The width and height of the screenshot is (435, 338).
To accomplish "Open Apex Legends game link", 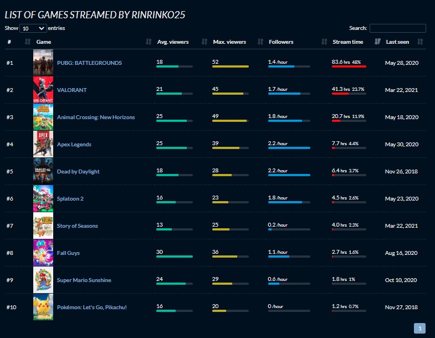I will 74,144.
